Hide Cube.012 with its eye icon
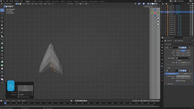Viewport: 194px width, 109px height. (x=190, y=12)
